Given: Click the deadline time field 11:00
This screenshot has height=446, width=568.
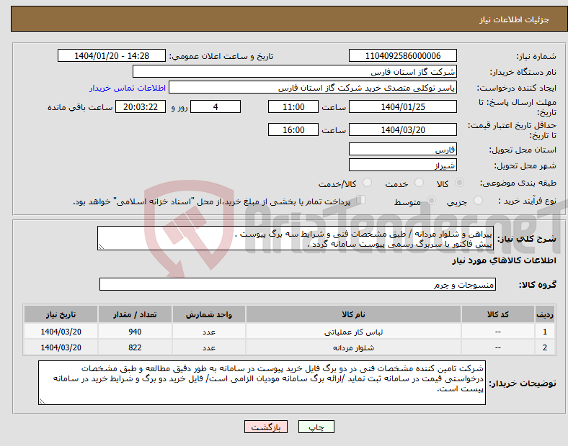Looking at the screenshot, I should pyautogui.click(x=293, y=106).
